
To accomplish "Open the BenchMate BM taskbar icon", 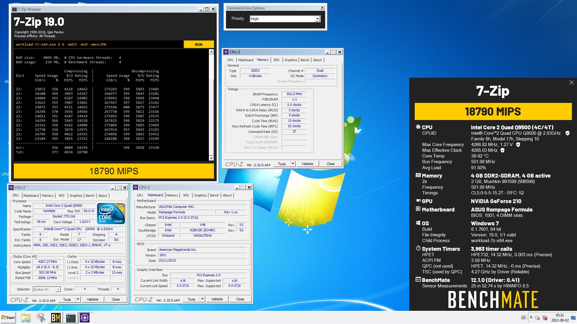I will click(x=56, y=318).
